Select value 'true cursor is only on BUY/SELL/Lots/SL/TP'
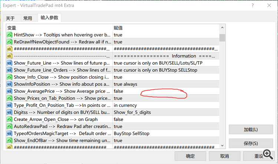The width and height of the screenshot is (278, 164). tap(158, 63)
